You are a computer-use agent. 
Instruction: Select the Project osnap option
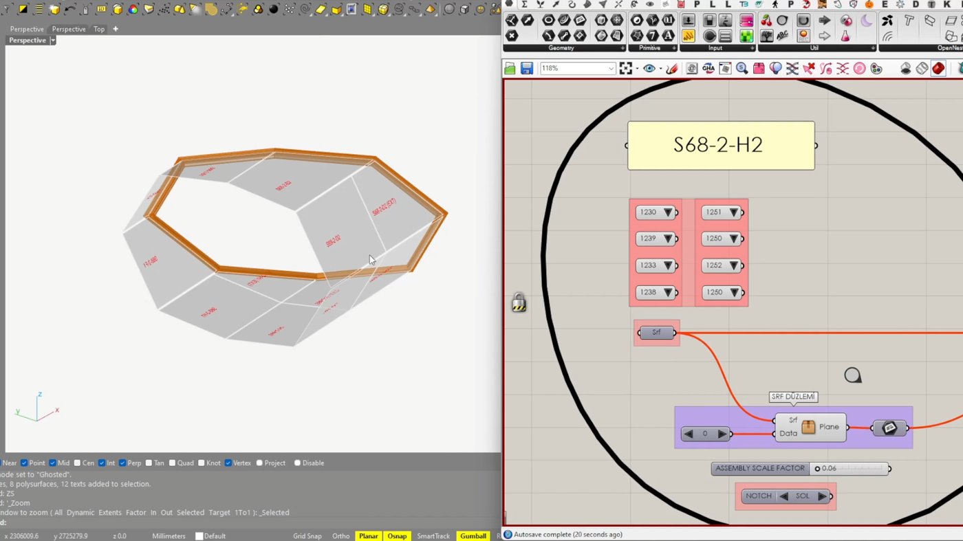(259, 463)
